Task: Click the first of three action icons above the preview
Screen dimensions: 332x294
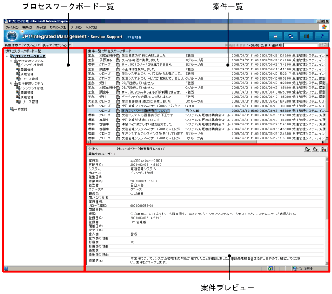Action: click(x=308, y=149)
